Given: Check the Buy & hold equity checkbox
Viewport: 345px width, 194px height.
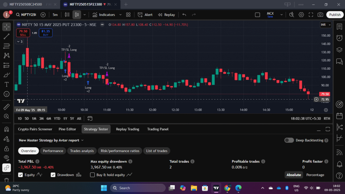Looking at the screenshot, I should (92, 175).
